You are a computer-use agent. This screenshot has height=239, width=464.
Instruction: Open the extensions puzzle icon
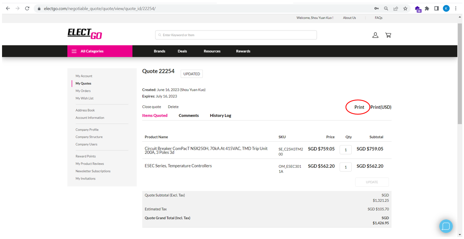coord(427,9)
